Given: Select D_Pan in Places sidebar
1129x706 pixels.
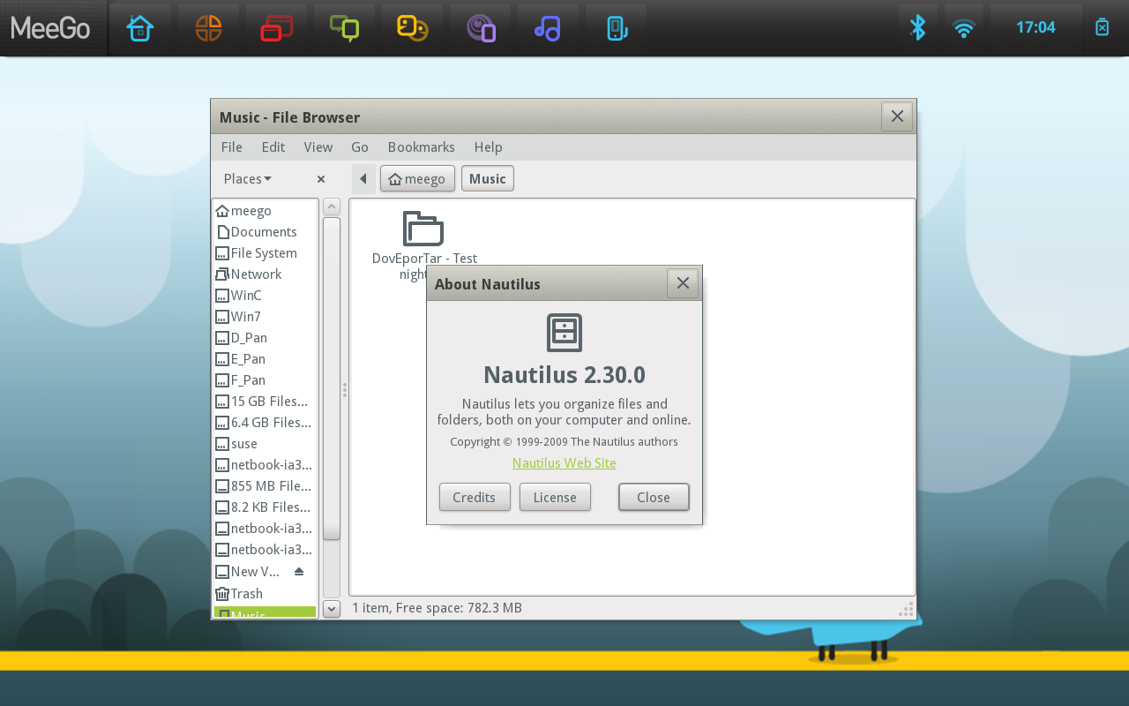Looking at the screenshot, I should pos(265,338).
